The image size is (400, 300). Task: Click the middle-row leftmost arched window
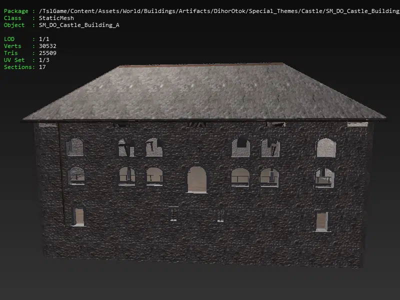pyautogui.click(x=76, y=176)
